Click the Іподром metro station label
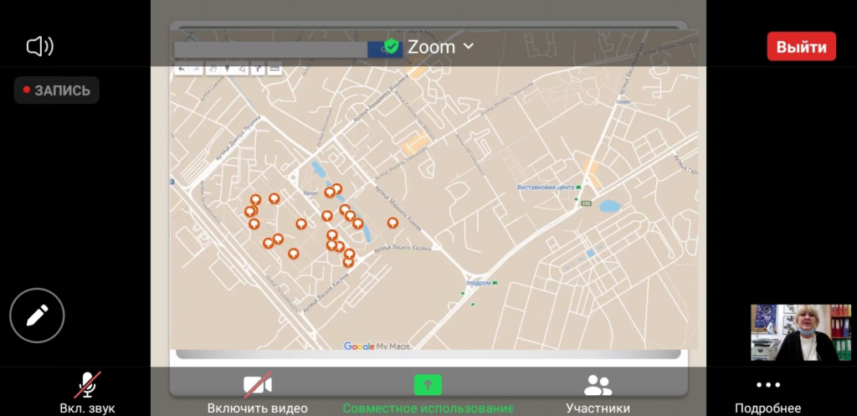857x416 pixels. point(478,283)
